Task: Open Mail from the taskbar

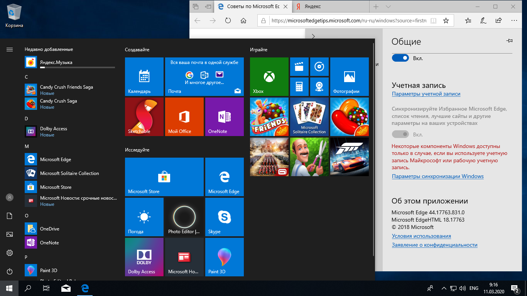Action: [66, 288]
